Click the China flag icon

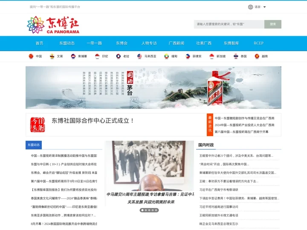coord(31,56)
